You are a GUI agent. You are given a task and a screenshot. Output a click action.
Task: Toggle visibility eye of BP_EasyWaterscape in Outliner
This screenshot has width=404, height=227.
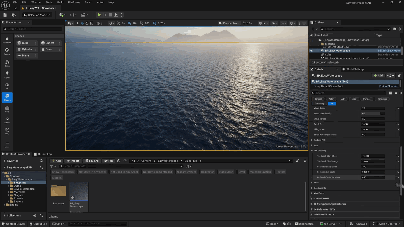(x=312, y=51)
